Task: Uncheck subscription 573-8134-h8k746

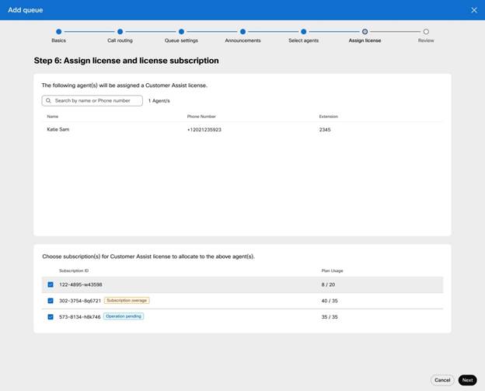Action: tap(51, 316)
